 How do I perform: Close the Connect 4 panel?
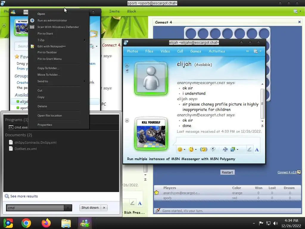pyautogui.click(x=299, y=22)
